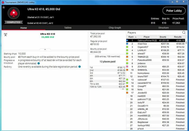Click green color tag beside Cigano937
The width and height of the screenshot is (189, 131).
tap(127, 47)
